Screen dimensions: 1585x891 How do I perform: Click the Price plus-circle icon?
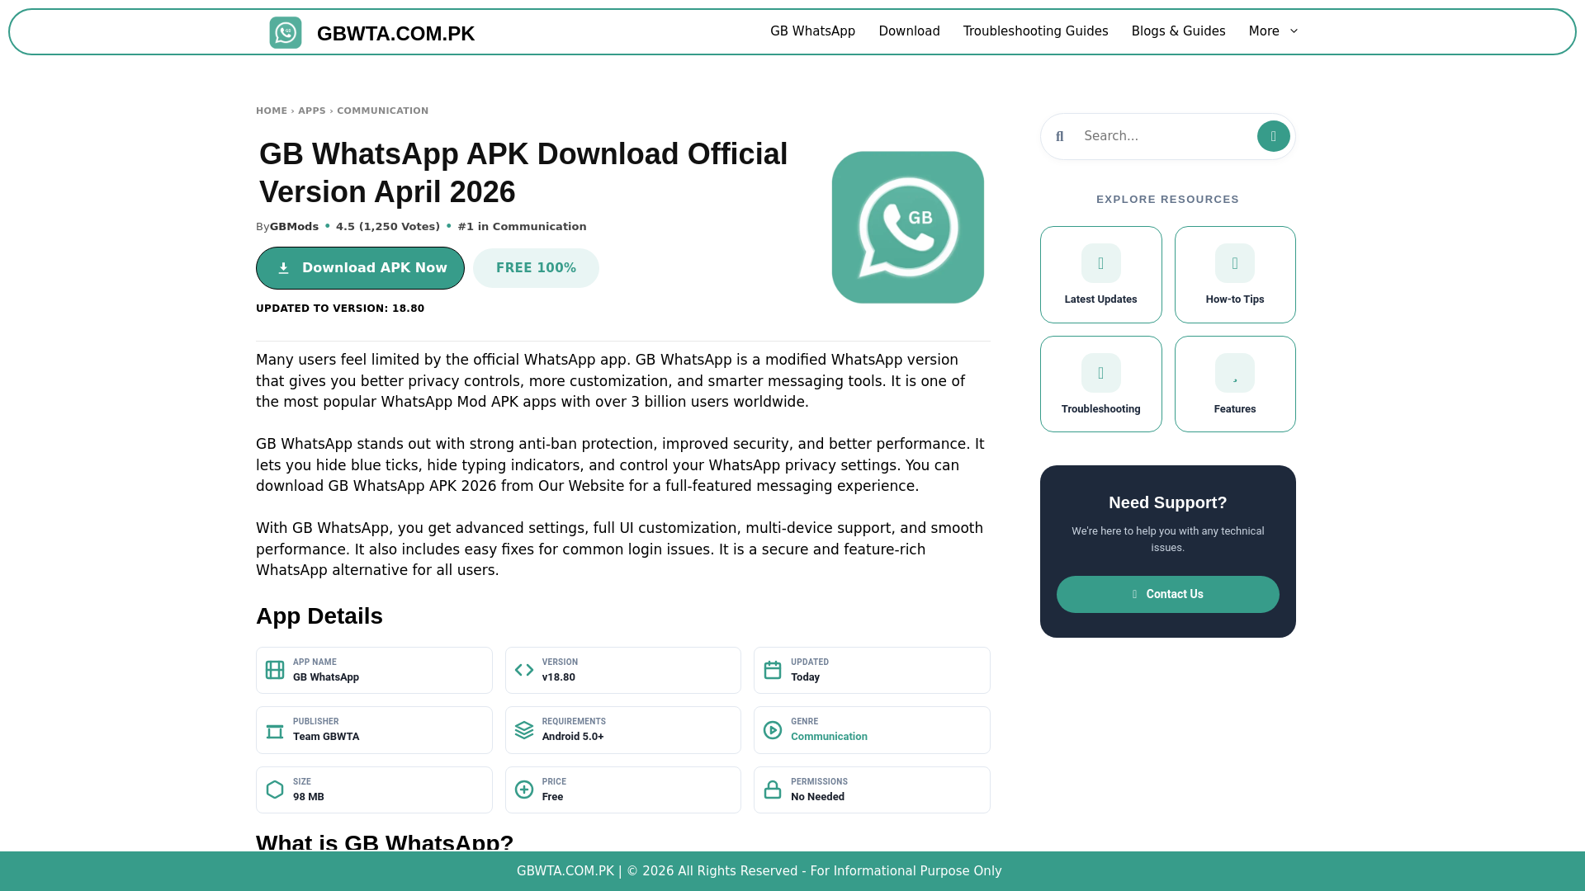524,790
